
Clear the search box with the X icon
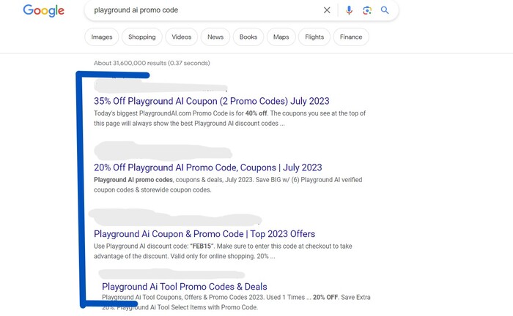click(x=327, y=10)
